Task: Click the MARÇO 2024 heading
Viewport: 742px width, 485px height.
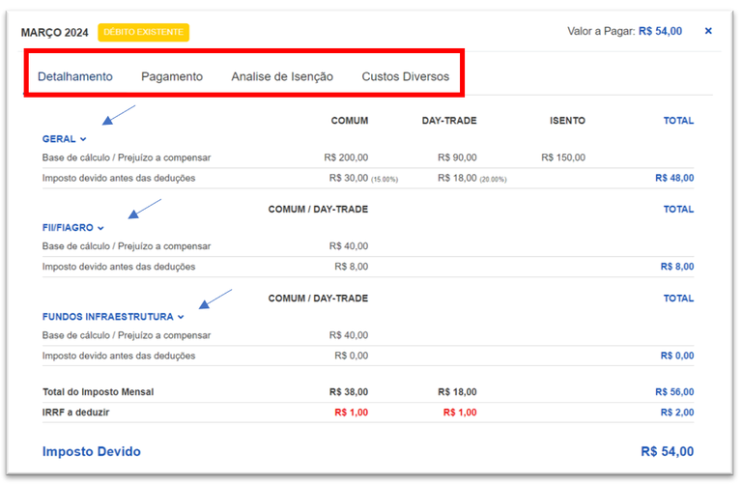Action: coord(54,33)
